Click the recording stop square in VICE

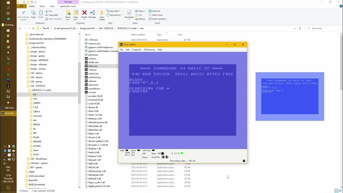244,161
